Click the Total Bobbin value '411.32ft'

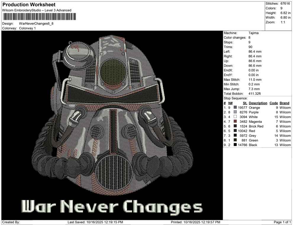coord(255,94)
